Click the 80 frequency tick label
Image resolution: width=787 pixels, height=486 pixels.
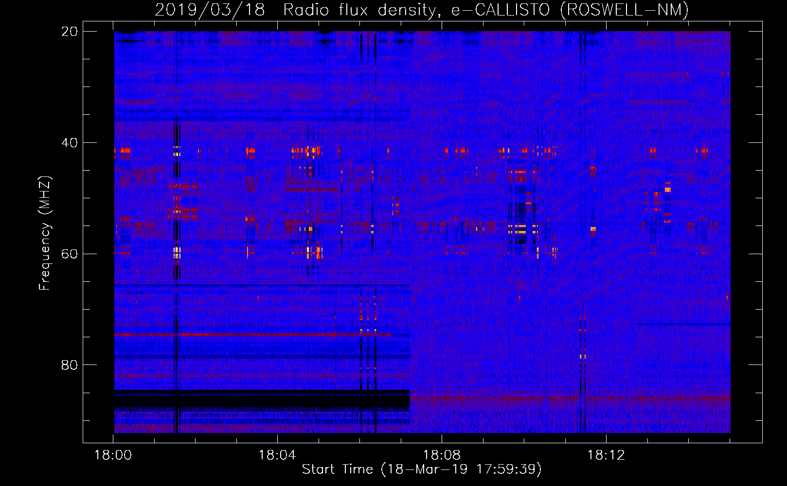[x=69, y=365]
